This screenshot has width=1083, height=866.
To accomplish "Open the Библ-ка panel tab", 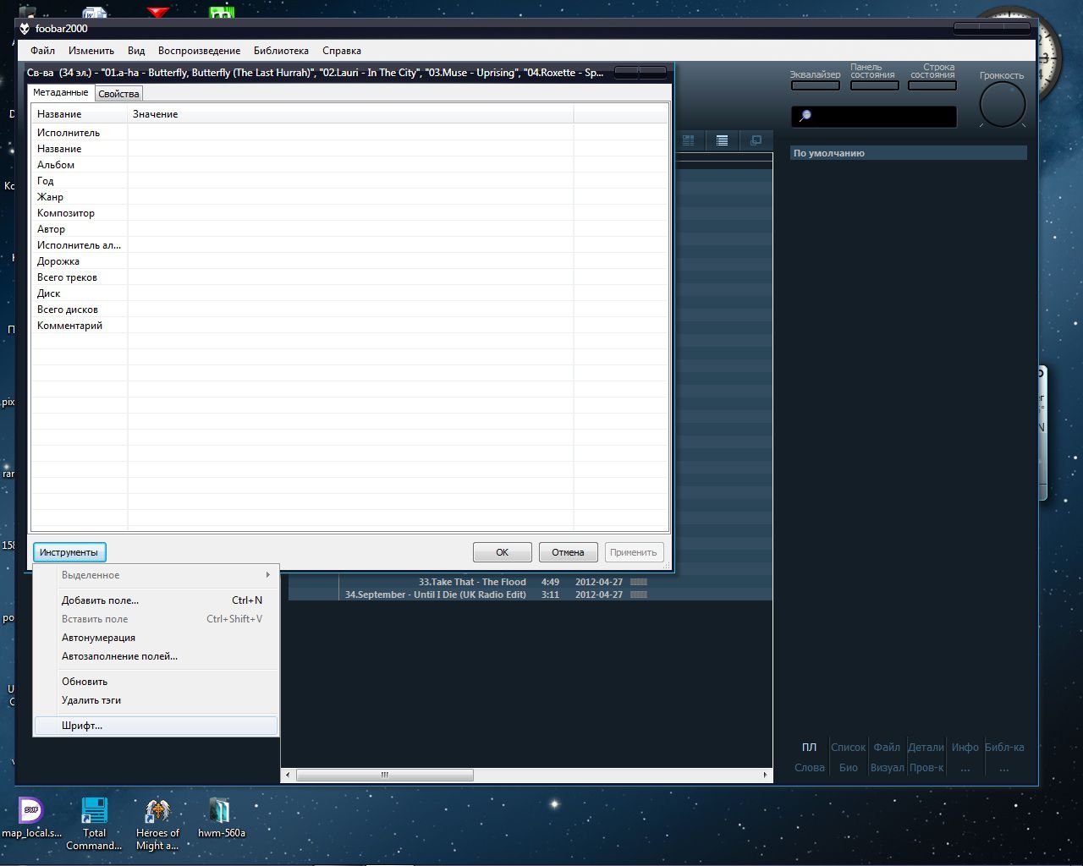I will point(1004,748).
